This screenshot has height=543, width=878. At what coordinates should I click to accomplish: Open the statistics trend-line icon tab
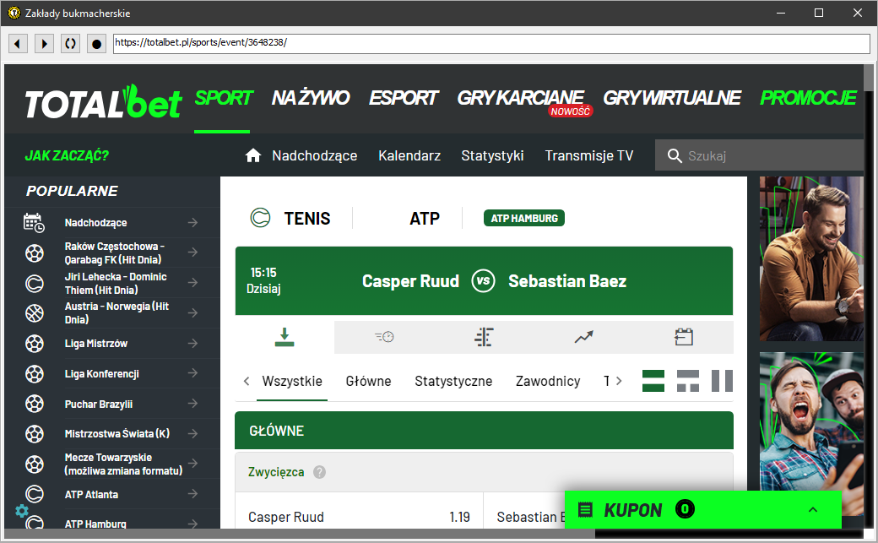tap(583, 338)
